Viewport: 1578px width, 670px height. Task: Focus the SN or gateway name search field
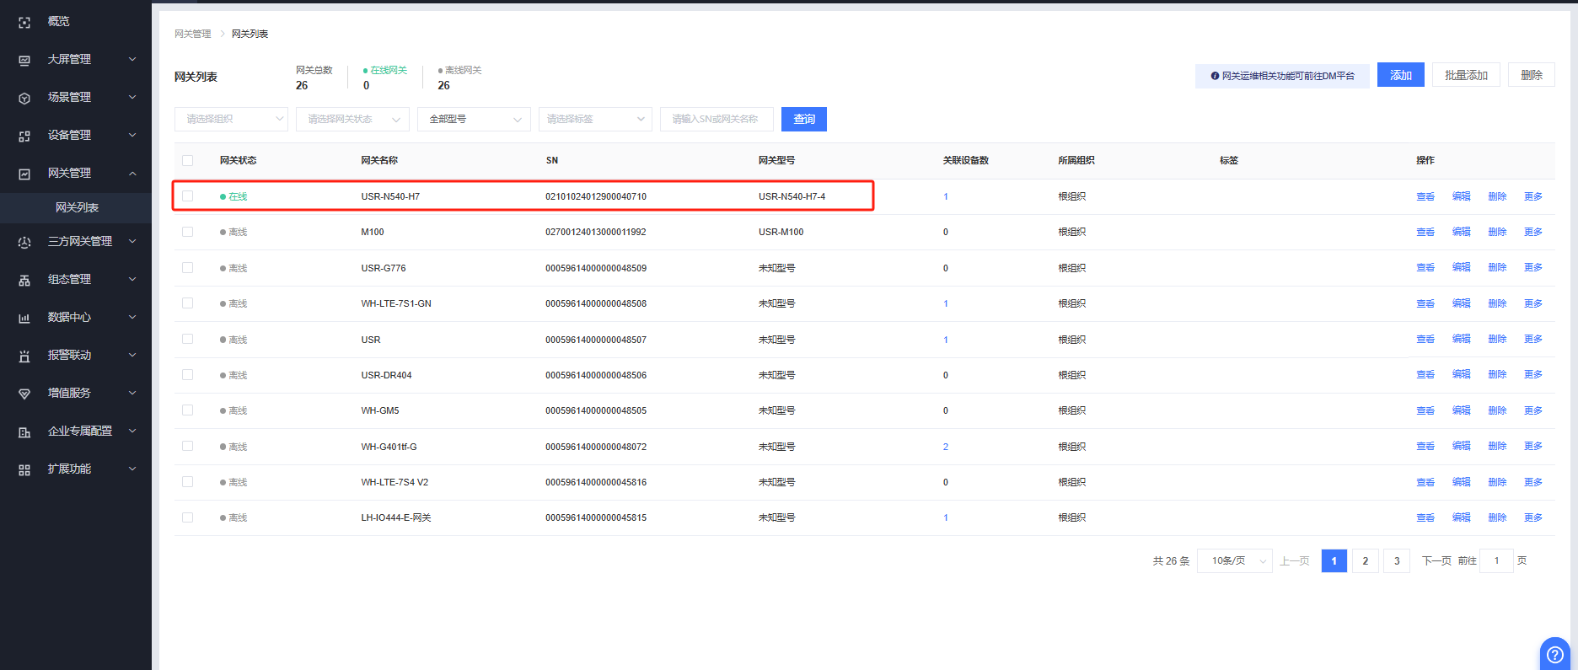pyautogui.click(x=716, y=119)
